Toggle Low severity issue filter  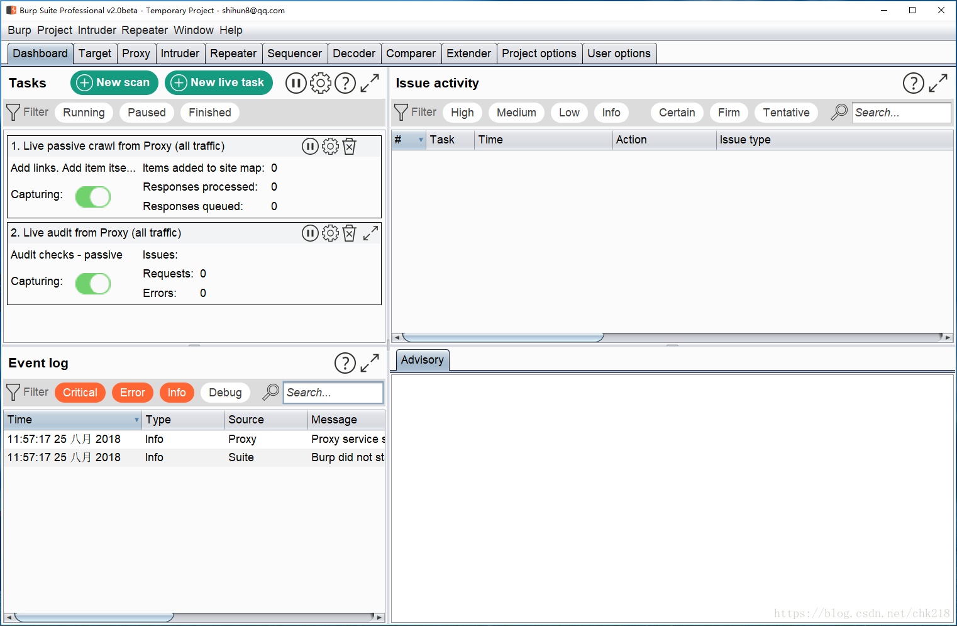[569, 113]
